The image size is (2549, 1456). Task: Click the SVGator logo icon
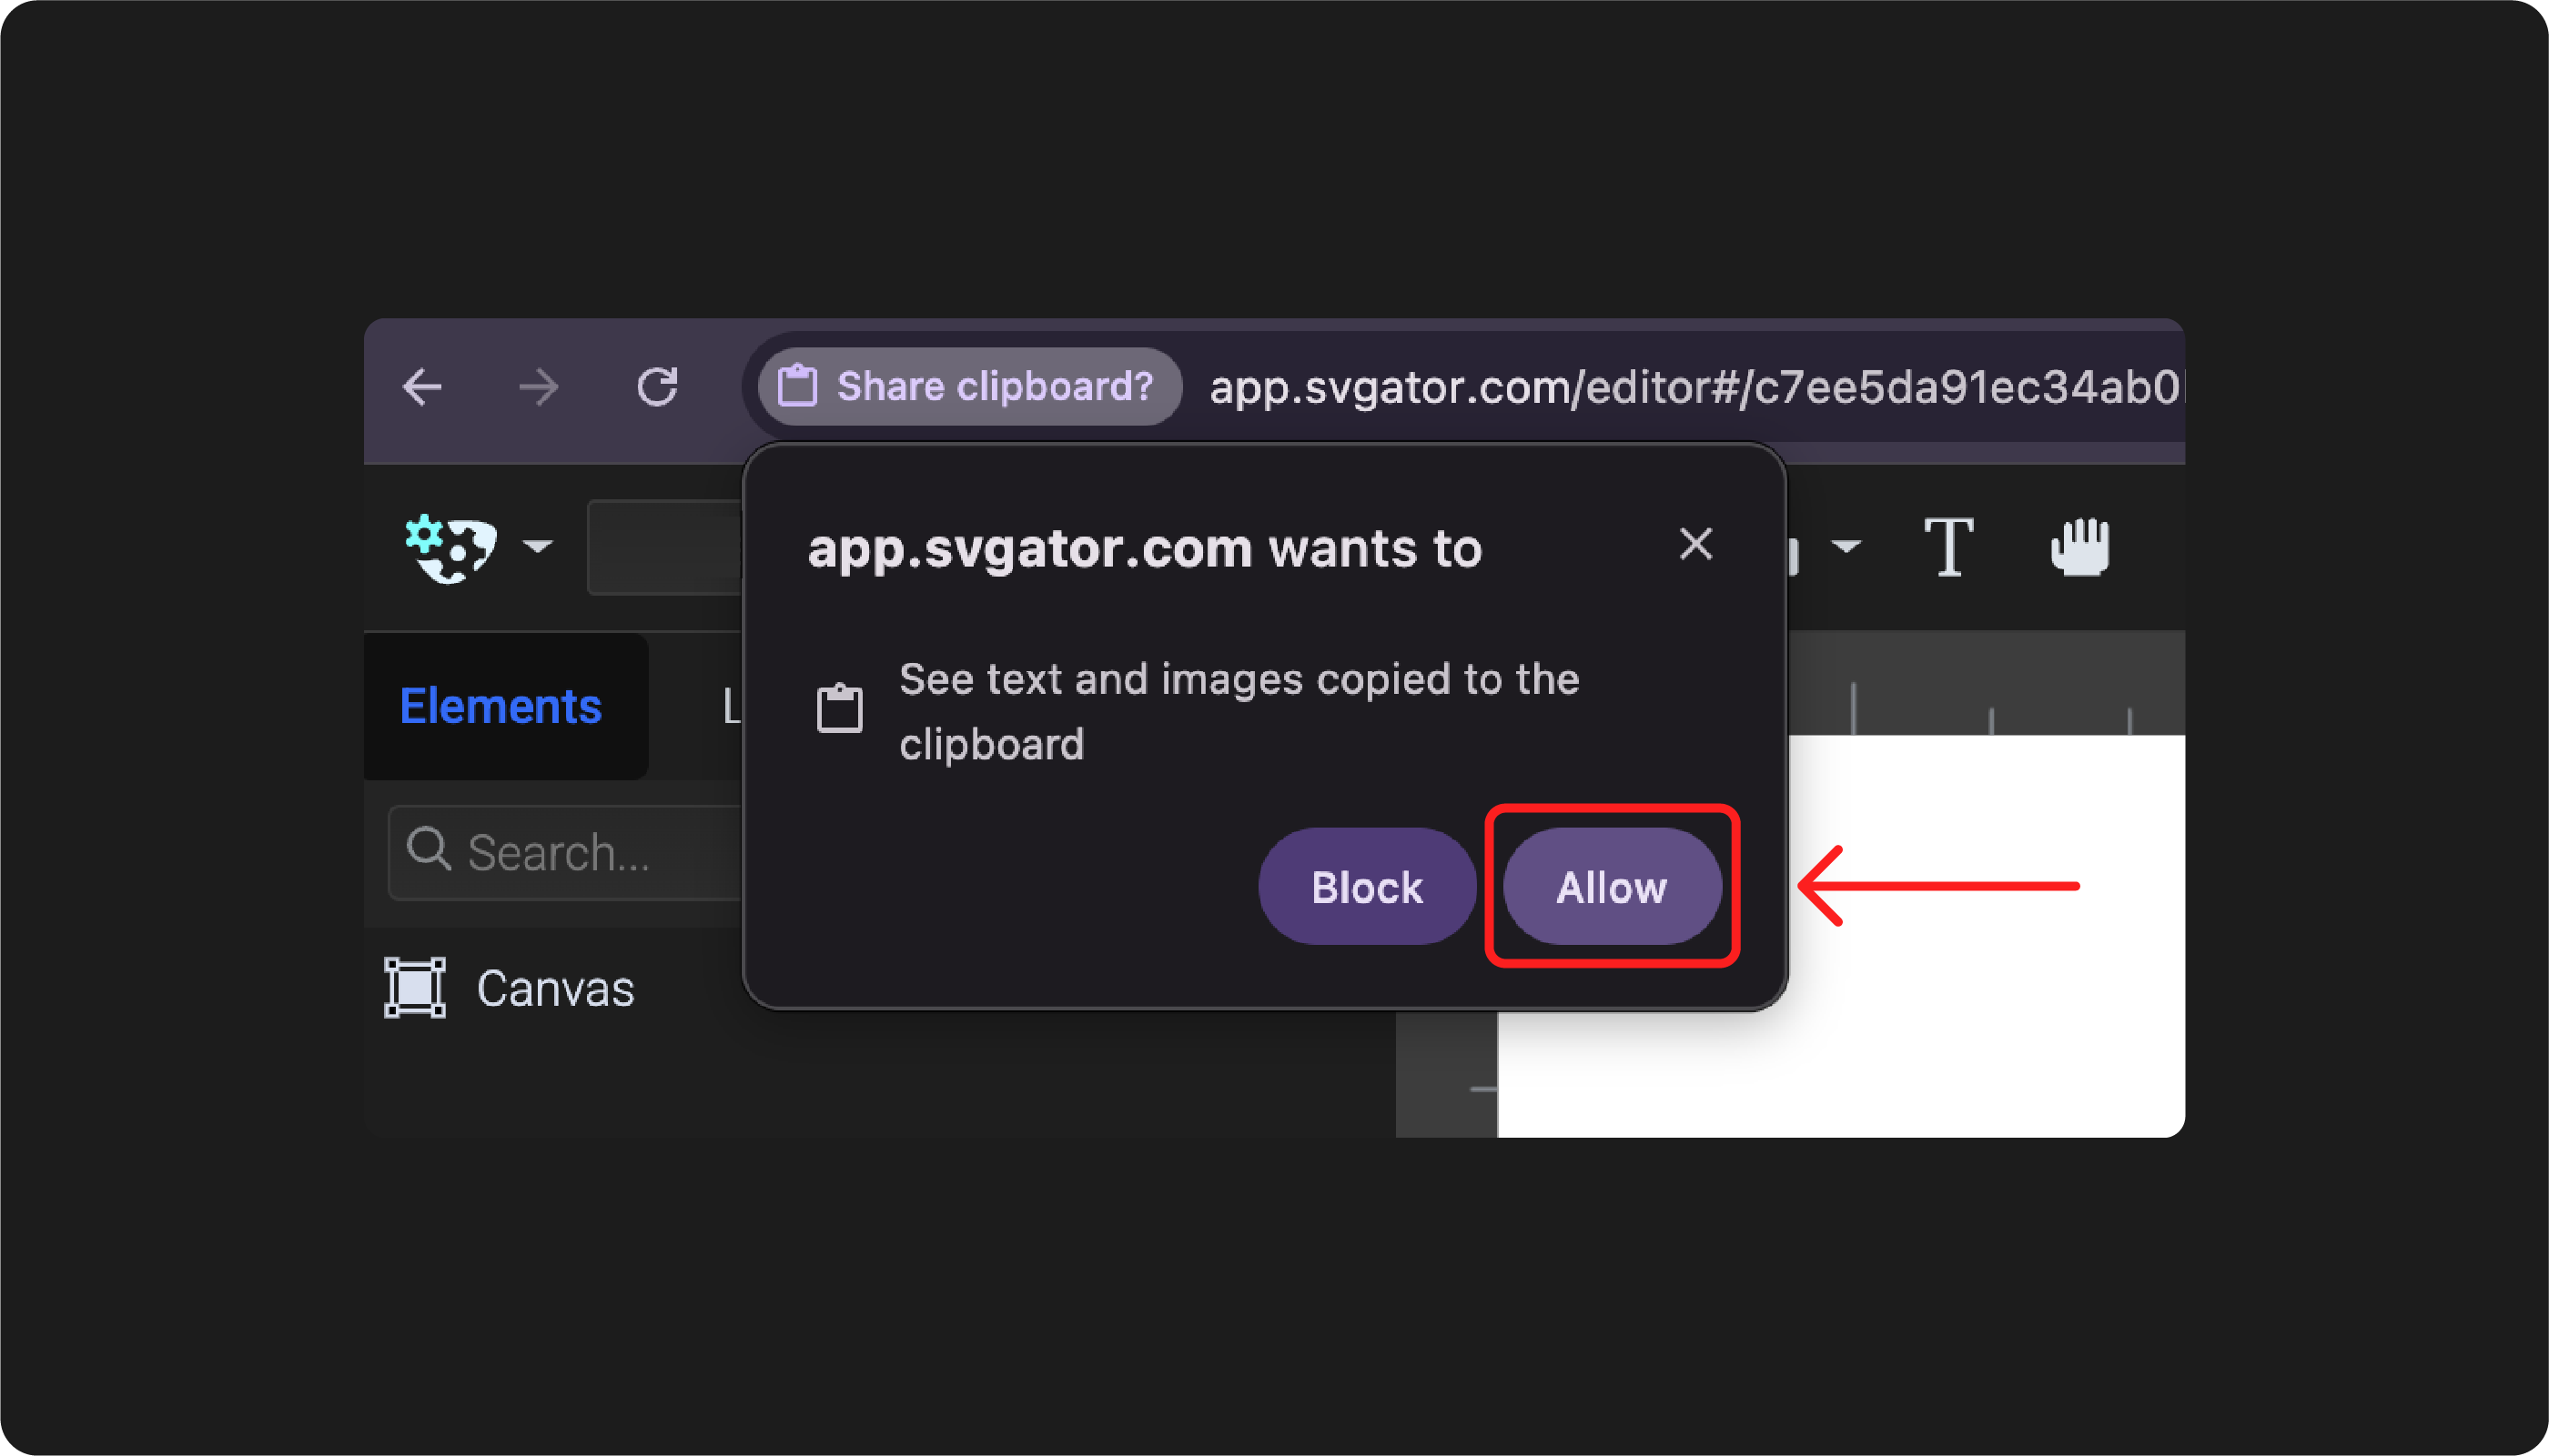tap(451, 547)
